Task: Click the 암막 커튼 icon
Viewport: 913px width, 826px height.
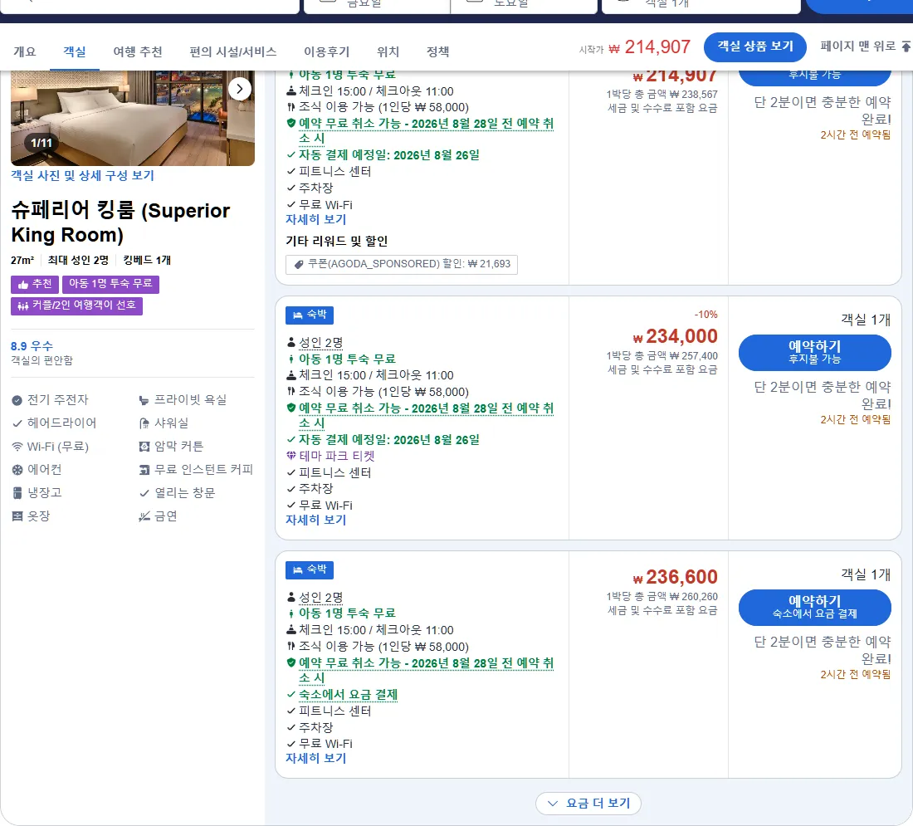Action: click(144, 447)
